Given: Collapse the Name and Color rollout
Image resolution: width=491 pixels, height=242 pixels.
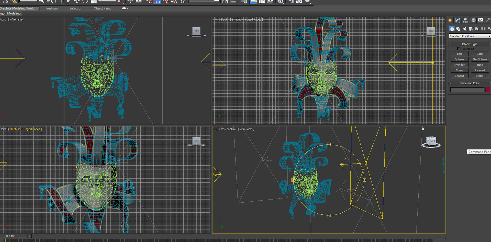Looking at the screenshot, I should coord(470,83).
